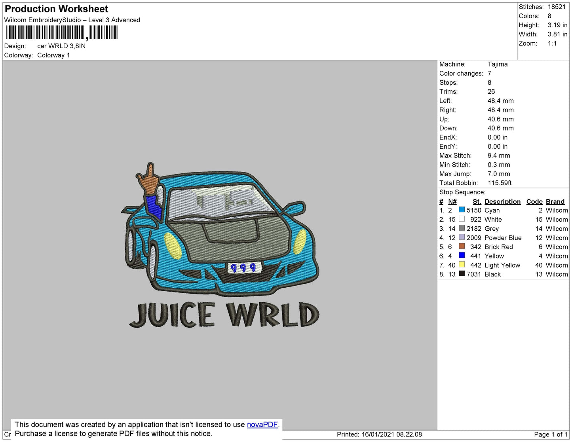
Task: Click the Left value 48.4 mm
Action: (x=500, y=101)
